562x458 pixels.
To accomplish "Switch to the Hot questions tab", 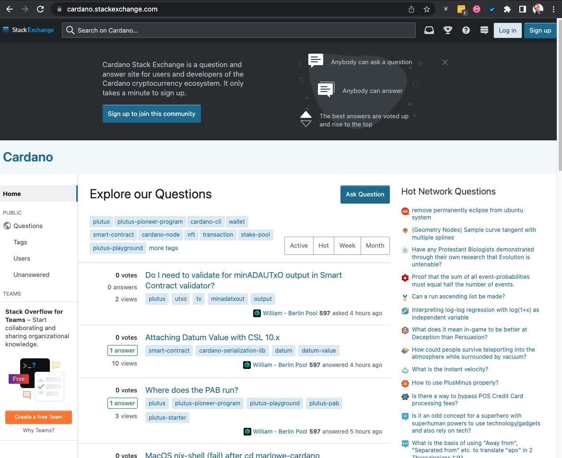I will [x=324, y=246].
